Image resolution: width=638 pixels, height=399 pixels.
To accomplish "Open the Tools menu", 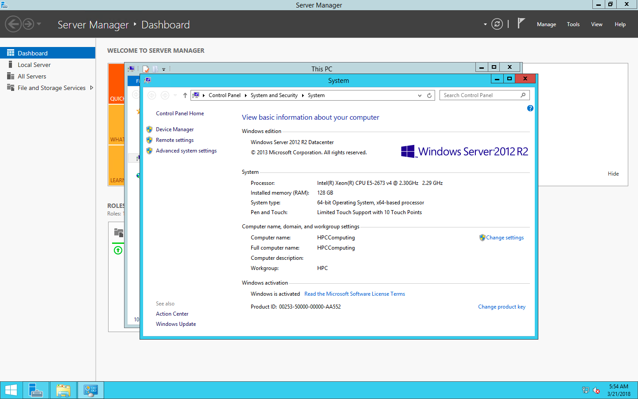I will pos(573,24).
